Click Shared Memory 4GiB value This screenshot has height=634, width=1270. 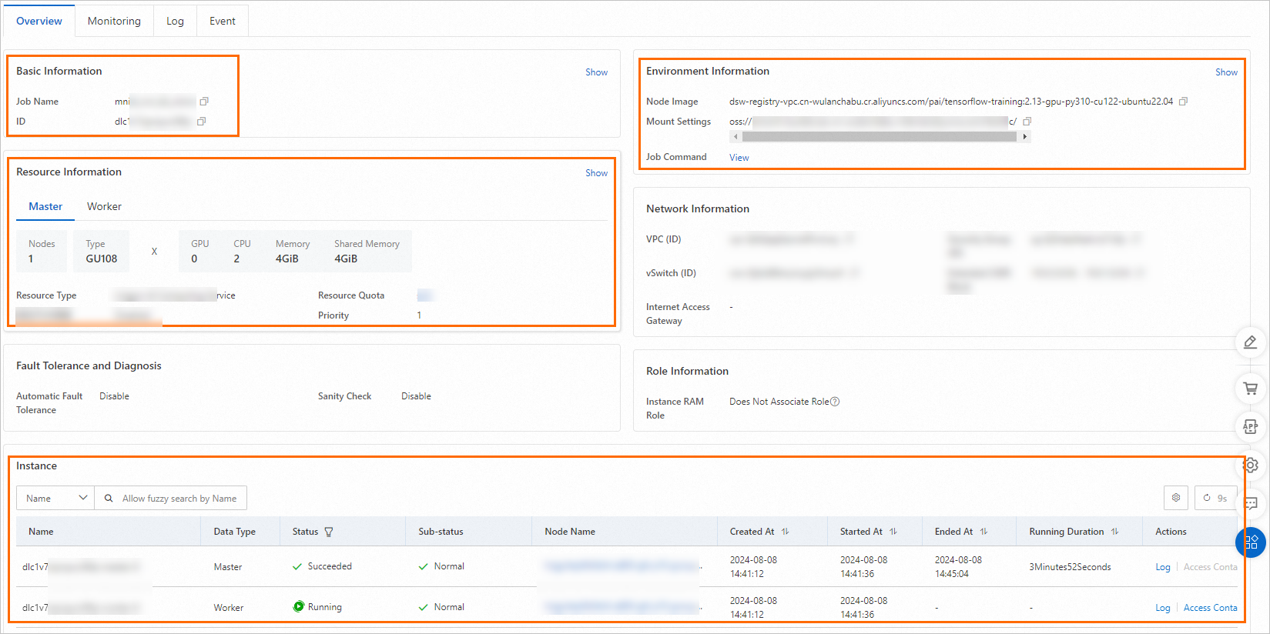tap(346, 259)
